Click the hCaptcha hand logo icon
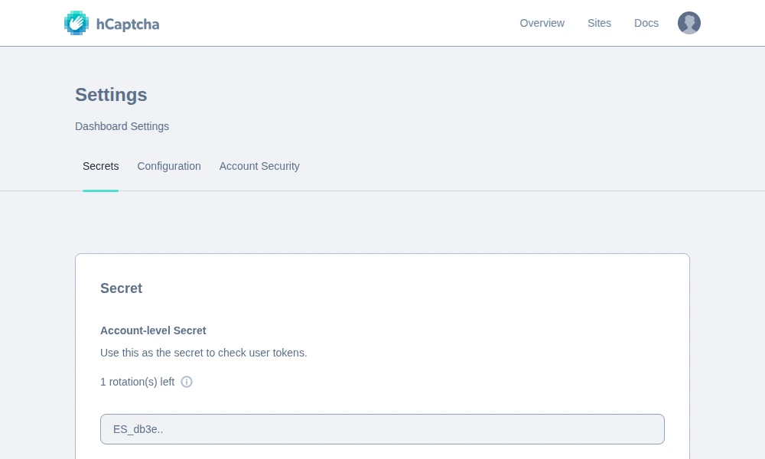The height and width of the screenshot is (459, 765). [76, 23]
